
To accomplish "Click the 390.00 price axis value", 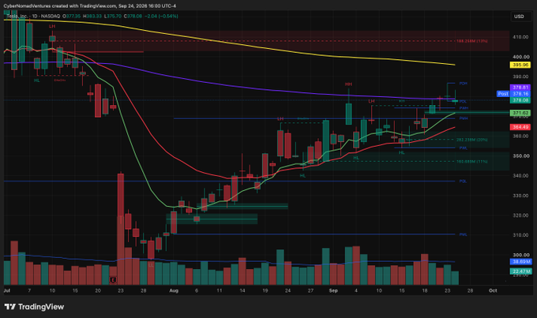I will (520, 77).
